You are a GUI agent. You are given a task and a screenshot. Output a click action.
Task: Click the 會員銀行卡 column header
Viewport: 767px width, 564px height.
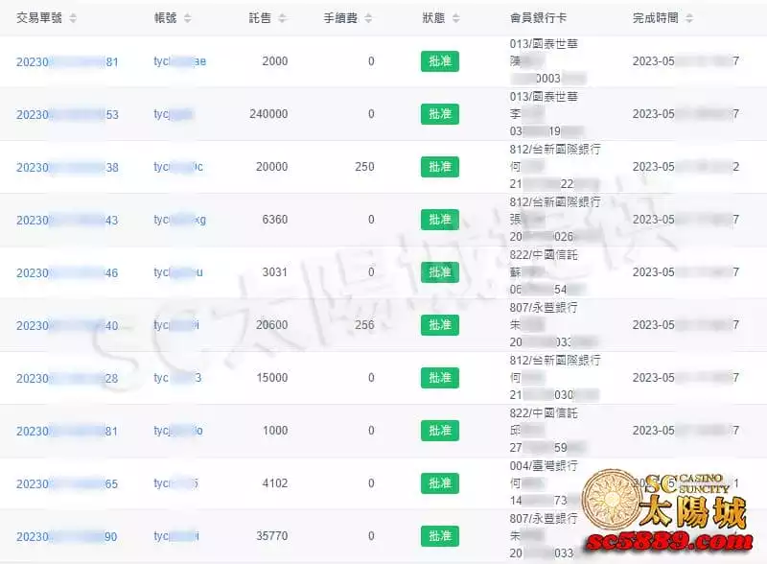pos(538,18)
